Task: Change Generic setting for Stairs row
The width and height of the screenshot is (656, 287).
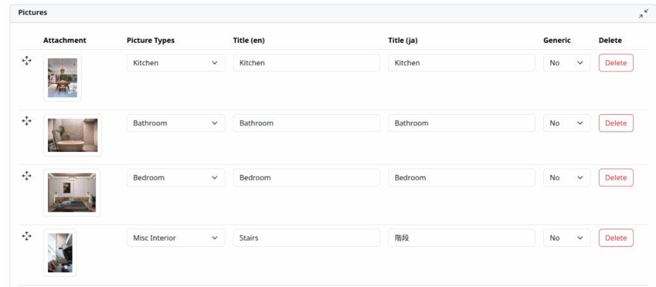Action: click(x=566, y=238)
